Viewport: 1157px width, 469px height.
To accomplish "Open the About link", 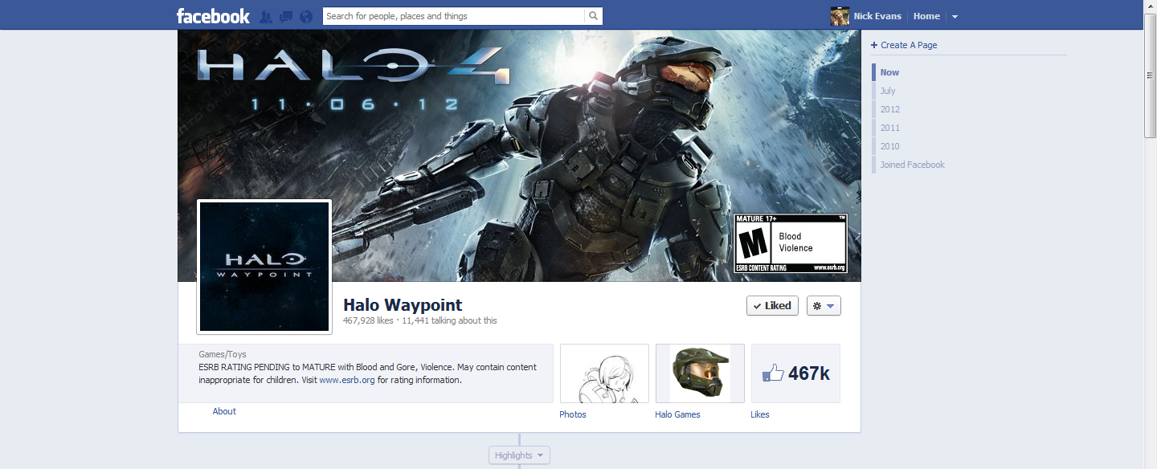I will 224,411.
